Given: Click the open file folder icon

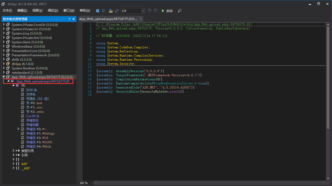Looking at the screenshot, I should (x=111, y=11).
